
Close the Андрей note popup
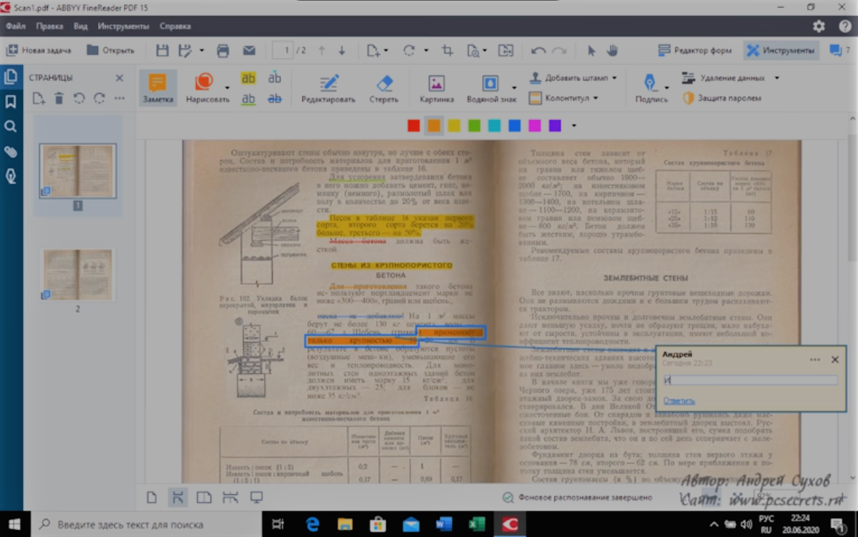(835, 360)
